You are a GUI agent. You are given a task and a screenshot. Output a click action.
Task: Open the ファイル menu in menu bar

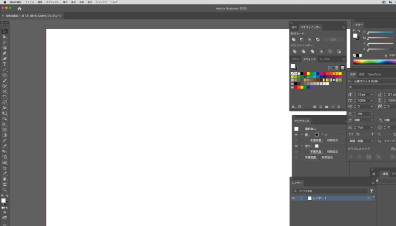[x=30, y=2]
